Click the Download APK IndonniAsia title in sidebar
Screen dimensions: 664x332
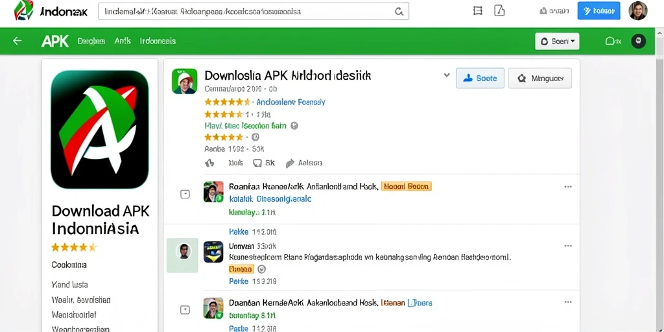coord(101,220)
